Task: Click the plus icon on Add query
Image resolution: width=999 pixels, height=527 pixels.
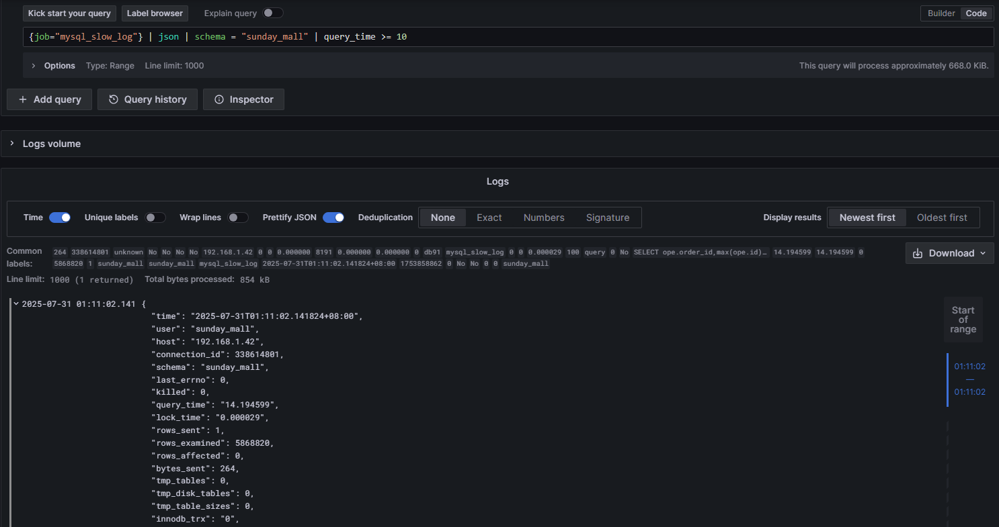Action: click(23, 99)
